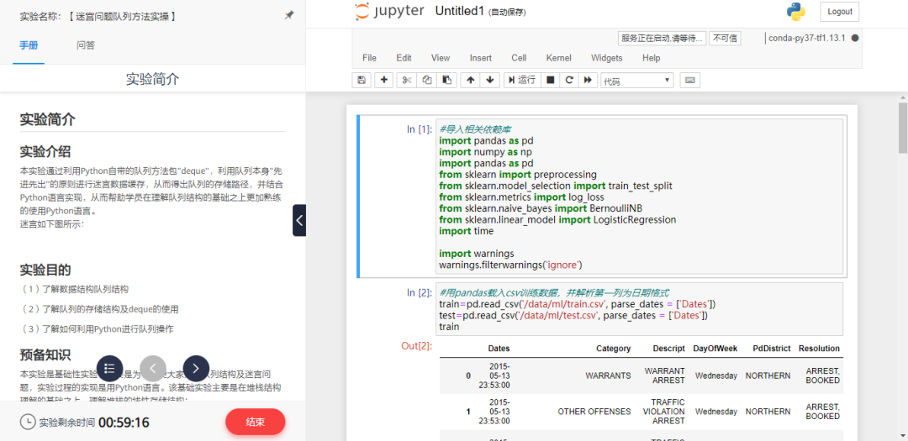The height and width of the screenshot is (441, 908).
Task: Copy selected cells icon
Action: point(427,80)
